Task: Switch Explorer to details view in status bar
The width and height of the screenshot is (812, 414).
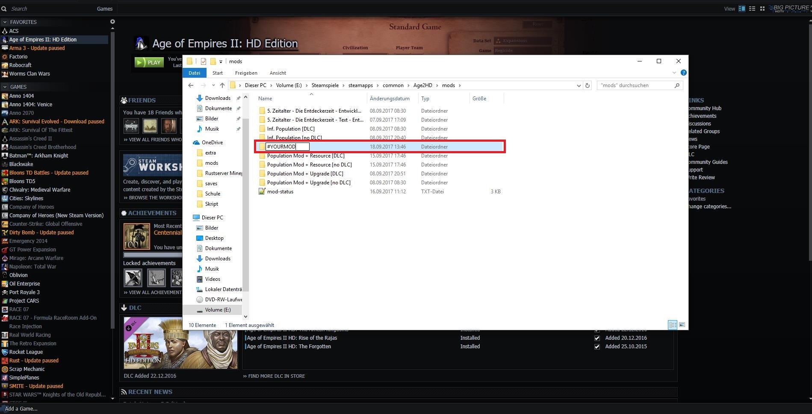Action: pos(673,325)
